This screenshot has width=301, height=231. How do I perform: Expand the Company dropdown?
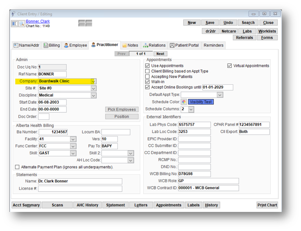[93, 81]
